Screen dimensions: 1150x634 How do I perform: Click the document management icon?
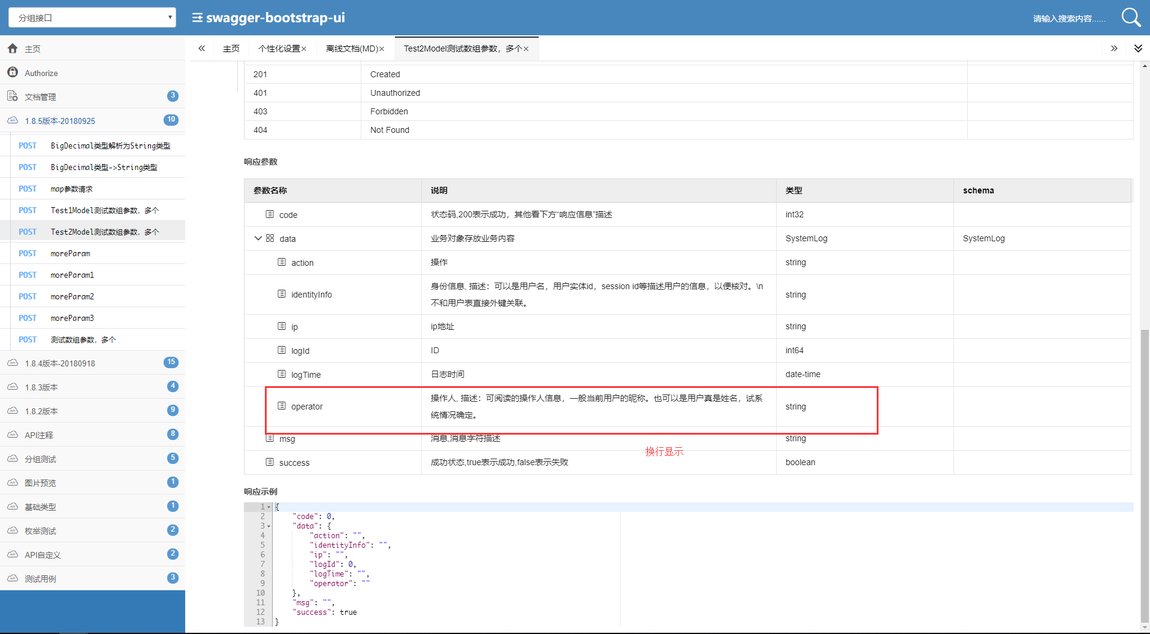13,96
